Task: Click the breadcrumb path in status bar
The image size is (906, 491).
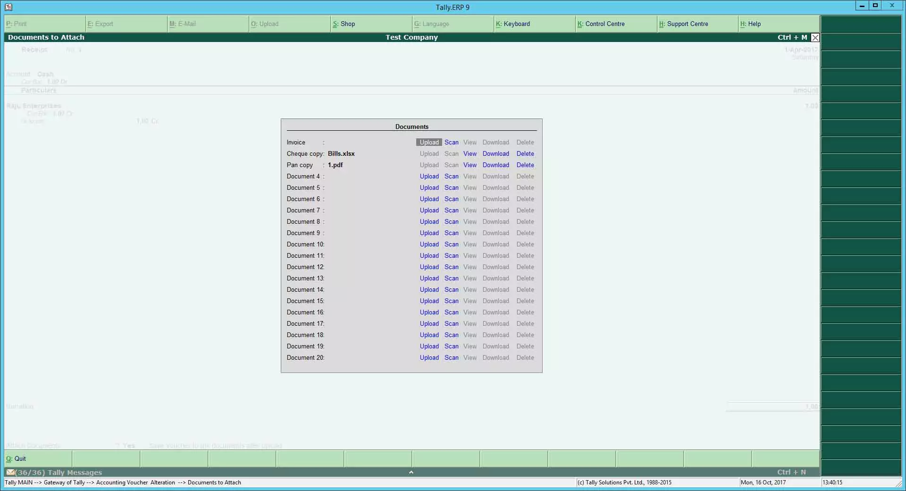Action: click(123, 483)
